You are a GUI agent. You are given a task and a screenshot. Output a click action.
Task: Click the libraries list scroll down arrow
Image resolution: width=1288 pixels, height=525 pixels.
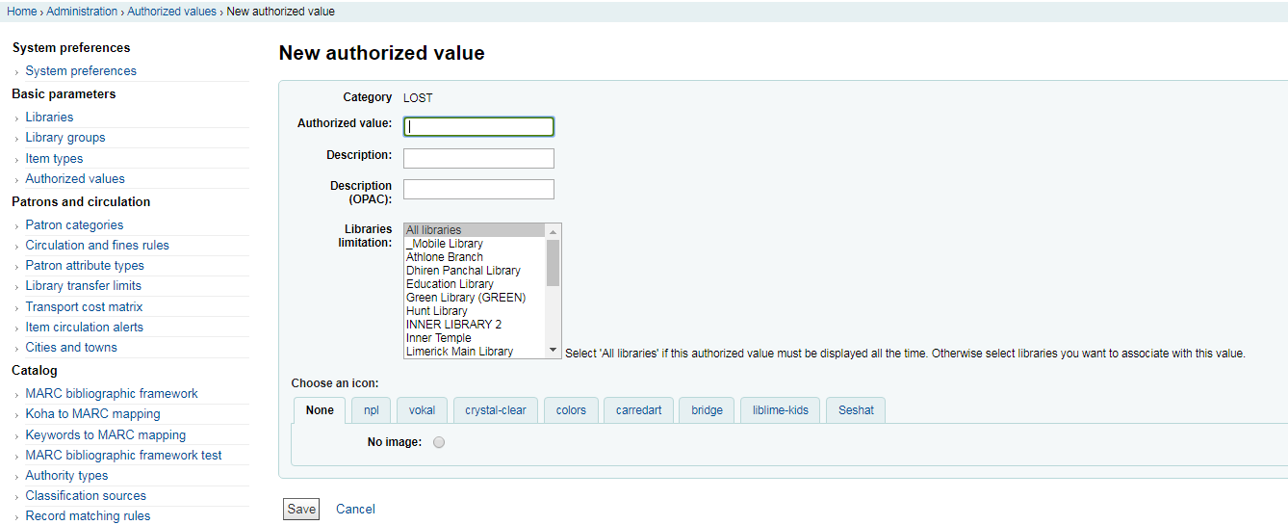tap(553, 351)
